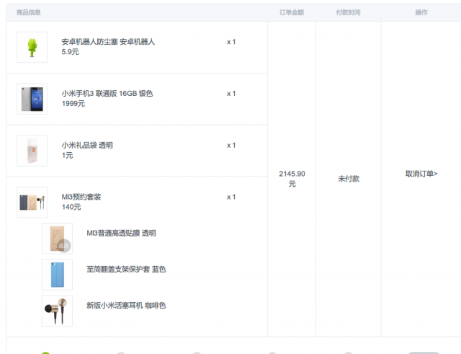Select quantity x 1 for Android dust plug

(x=231, y=42)
